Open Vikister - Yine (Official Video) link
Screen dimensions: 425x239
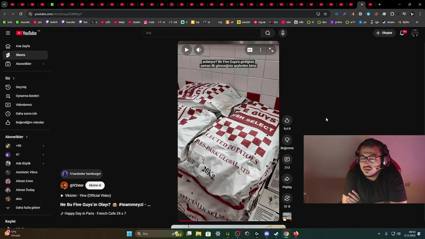86,196
